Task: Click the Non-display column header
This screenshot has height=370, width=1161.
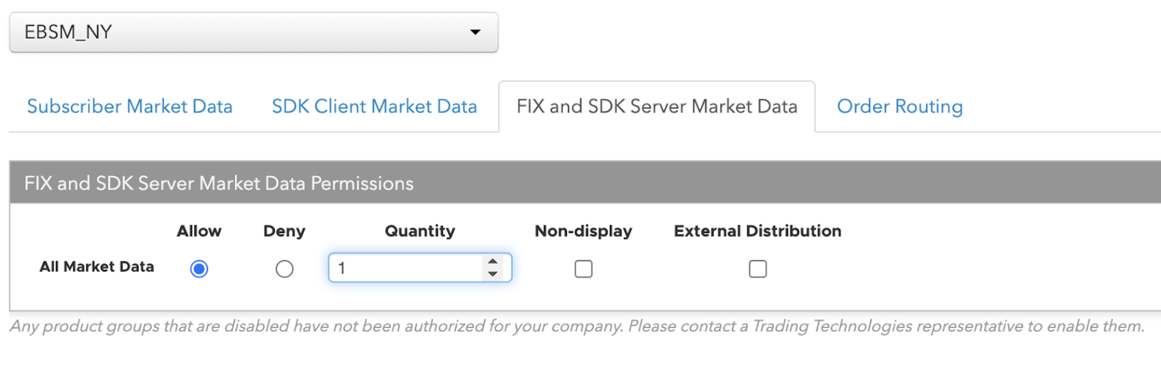Action: pyautogui.click(x=583, y=231)
